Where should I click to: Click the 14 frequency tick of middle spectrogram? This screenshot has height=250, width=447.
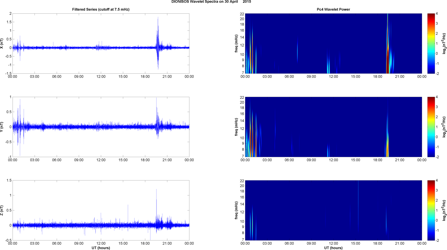(x=242, y=121)
